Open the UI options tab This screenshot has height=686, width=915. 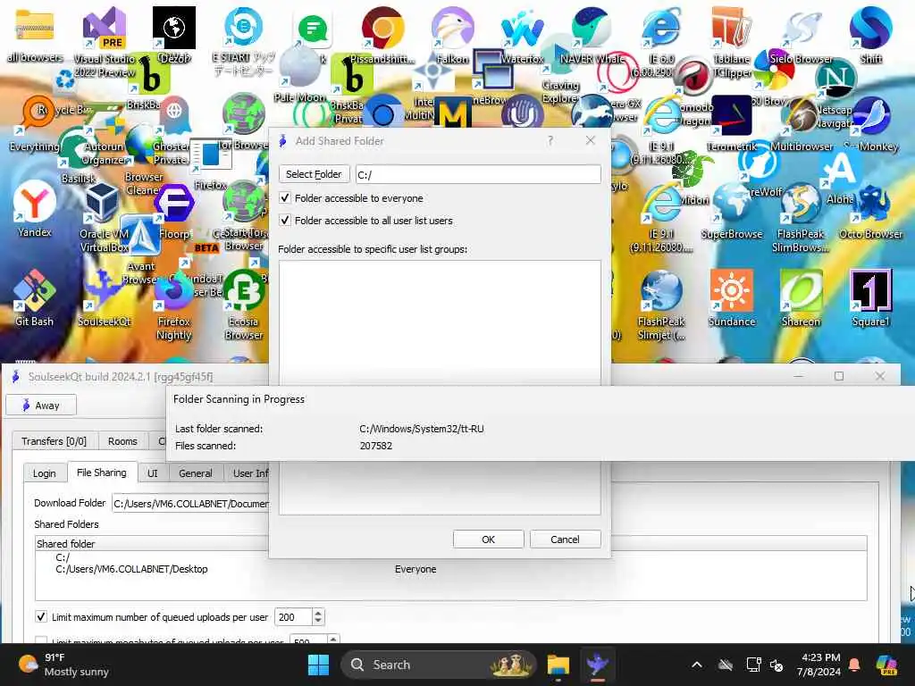tap(152, 473)
